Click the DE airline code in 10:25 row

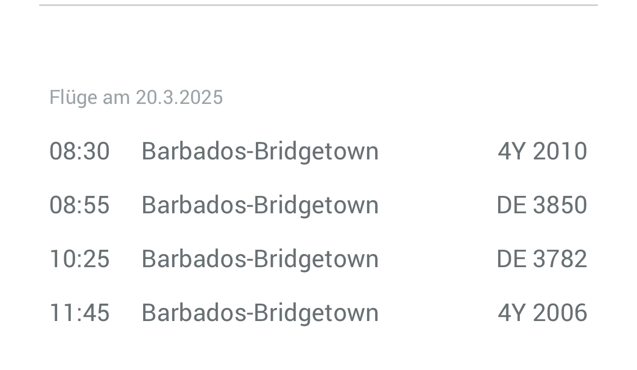point(511,258)
